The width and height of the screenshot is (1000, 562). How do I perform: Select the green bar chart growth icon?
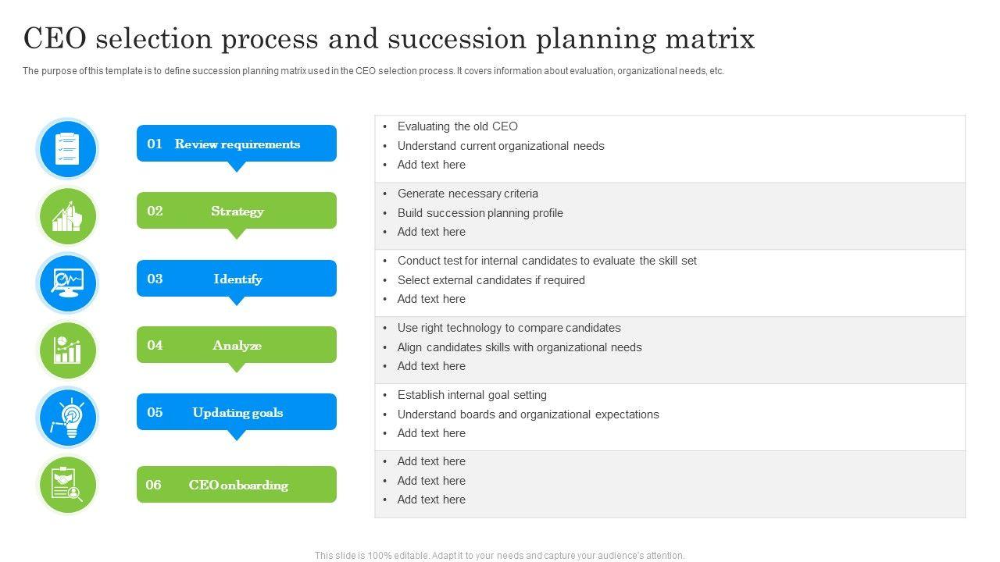(67, 216)
